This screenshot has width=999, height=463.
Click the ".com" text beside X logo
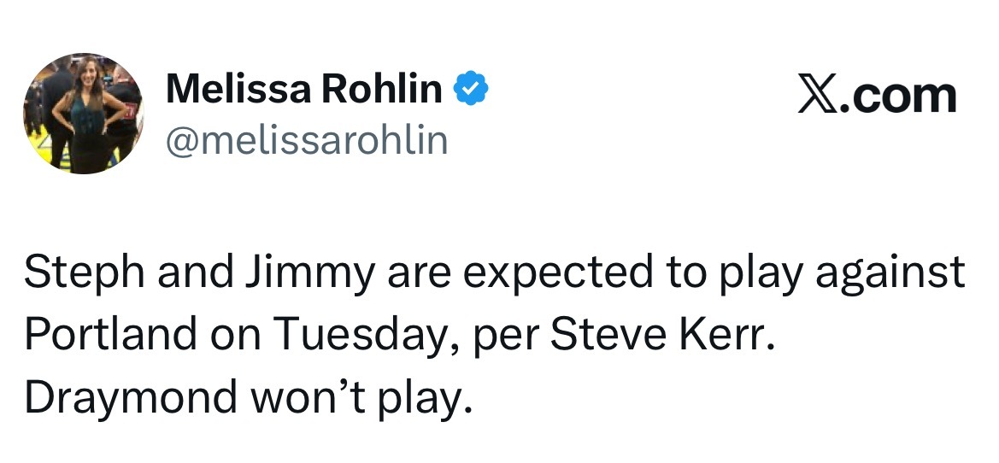tap(897, 97)
